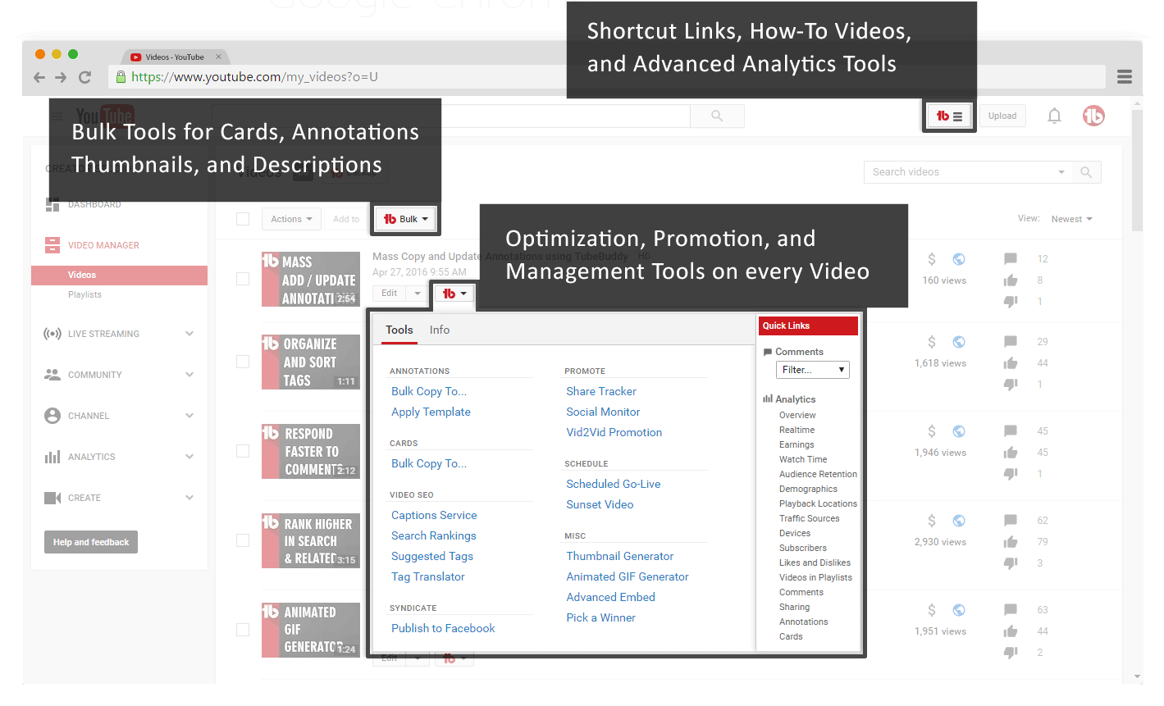The width and height of the screenshot is (1164, 706).
Task: Click the monetization dollar icon on the first video
Action: click(x=931, y=258)
